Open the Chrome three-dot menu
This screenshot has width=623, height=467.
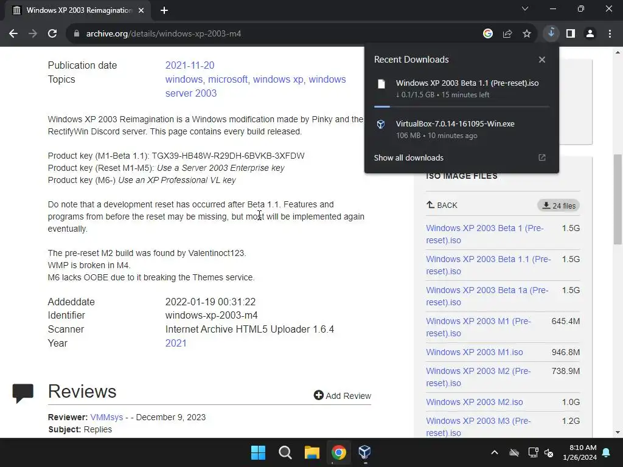coord(610,34)
